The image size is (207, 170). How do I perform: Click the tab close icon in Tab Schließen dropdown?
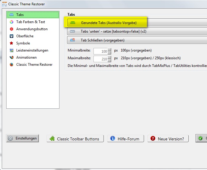coord(72,40)
